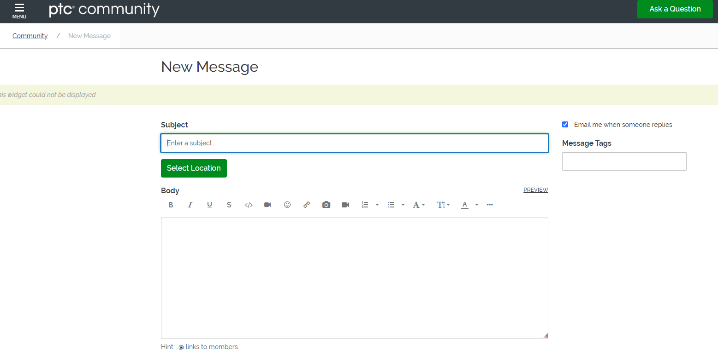
Task: Insert a hyperlink using the link icon
Action: click(307, 205)
